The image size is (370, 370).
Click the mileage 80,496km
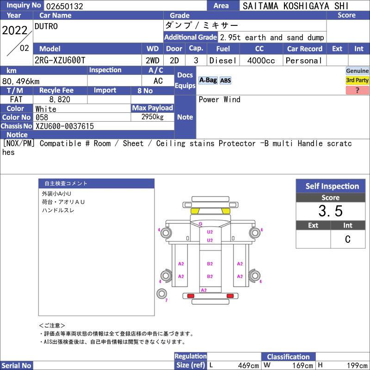[x=21, y=81]
